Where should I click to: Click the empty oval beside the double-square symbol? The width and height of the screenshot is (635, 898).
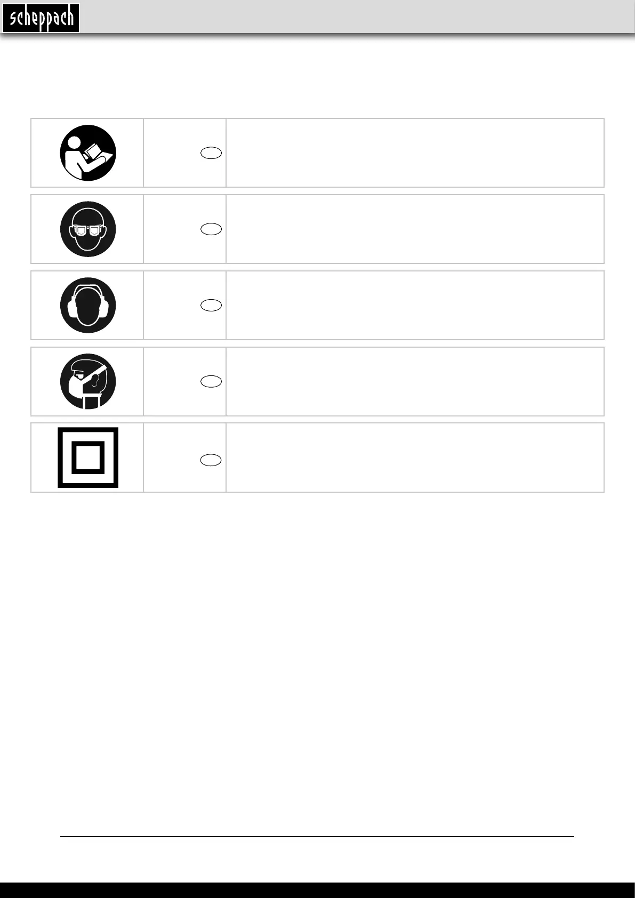click(211, 460)
